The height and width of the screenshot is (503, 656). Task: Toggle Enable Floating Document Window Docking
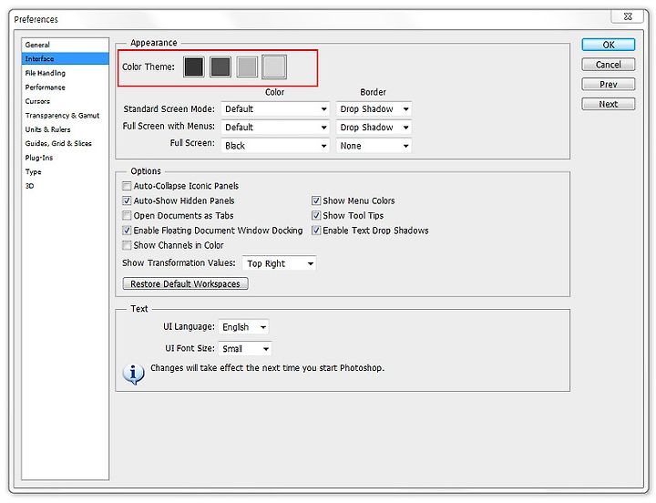click(x=127, y=231)
